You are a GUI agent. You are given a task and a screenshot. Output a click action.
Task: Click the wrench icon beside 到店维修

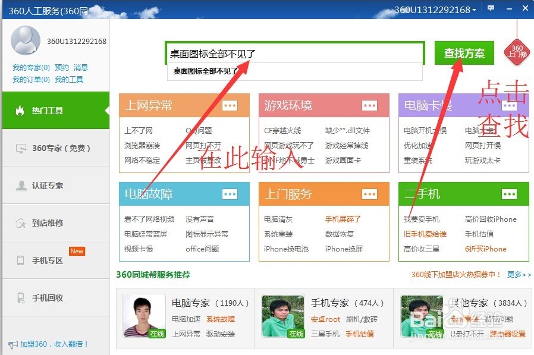pyautogui.click(x=21, y=223)
